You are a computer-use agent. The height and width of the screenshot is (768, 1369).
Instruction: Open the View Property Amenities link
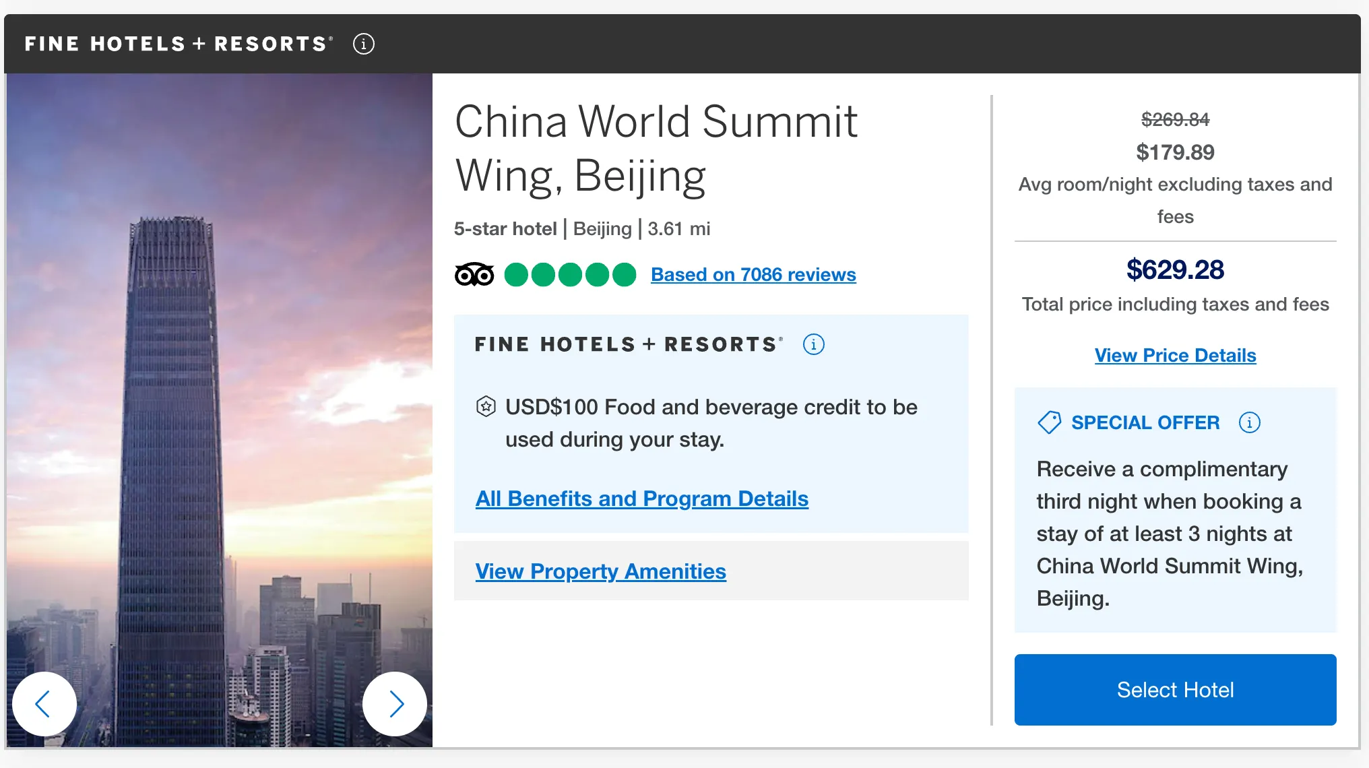tap(600, 571)
